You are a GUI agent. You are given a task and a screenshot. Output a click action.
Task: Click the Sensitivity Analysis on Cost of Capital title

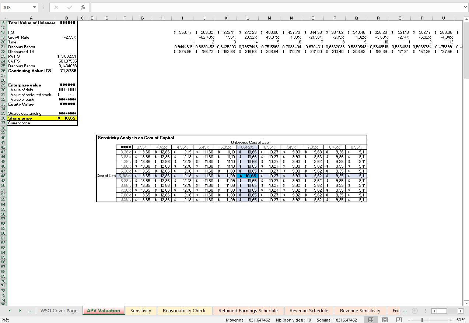pyautogui.click(x=135, y=138)
